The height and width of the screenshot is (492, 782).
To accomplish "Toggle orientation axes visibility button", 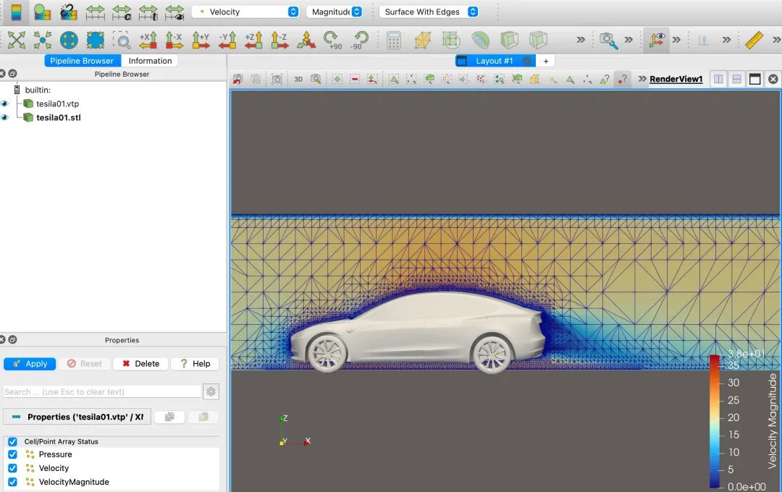I will (x=656, y=40).
